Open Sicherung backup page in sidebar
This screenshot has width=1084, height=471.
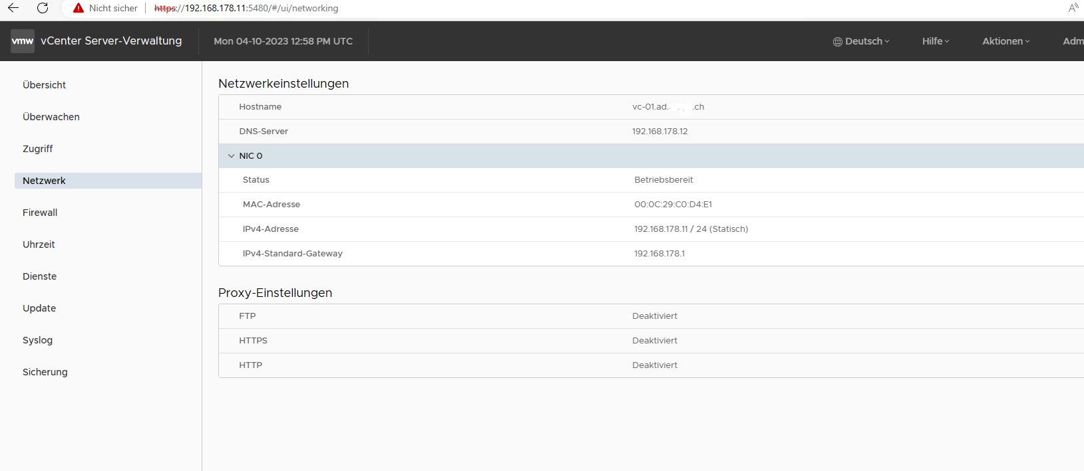pos(45,372)
